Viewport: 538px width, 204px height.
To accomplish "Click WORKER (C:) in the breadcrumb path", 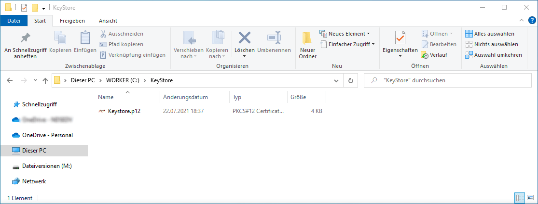I will click(x=123, y=80).
